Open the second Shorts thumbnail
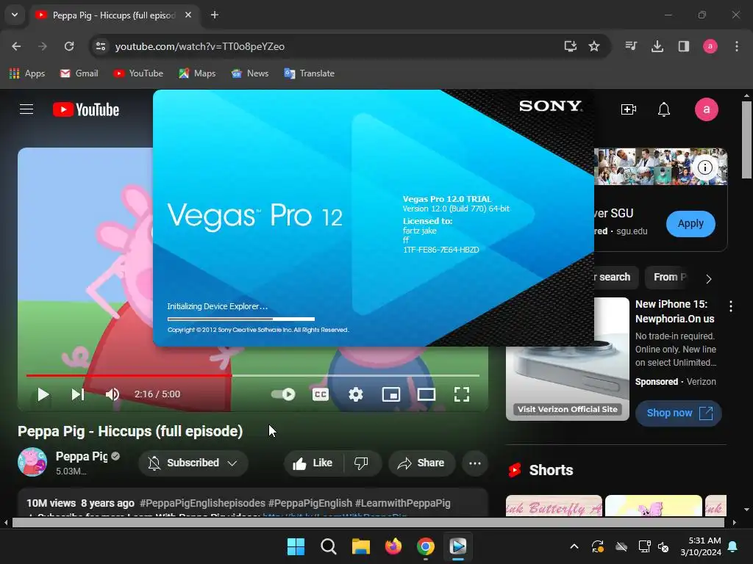The image size is (753, 564). click(x=653, y=505)
